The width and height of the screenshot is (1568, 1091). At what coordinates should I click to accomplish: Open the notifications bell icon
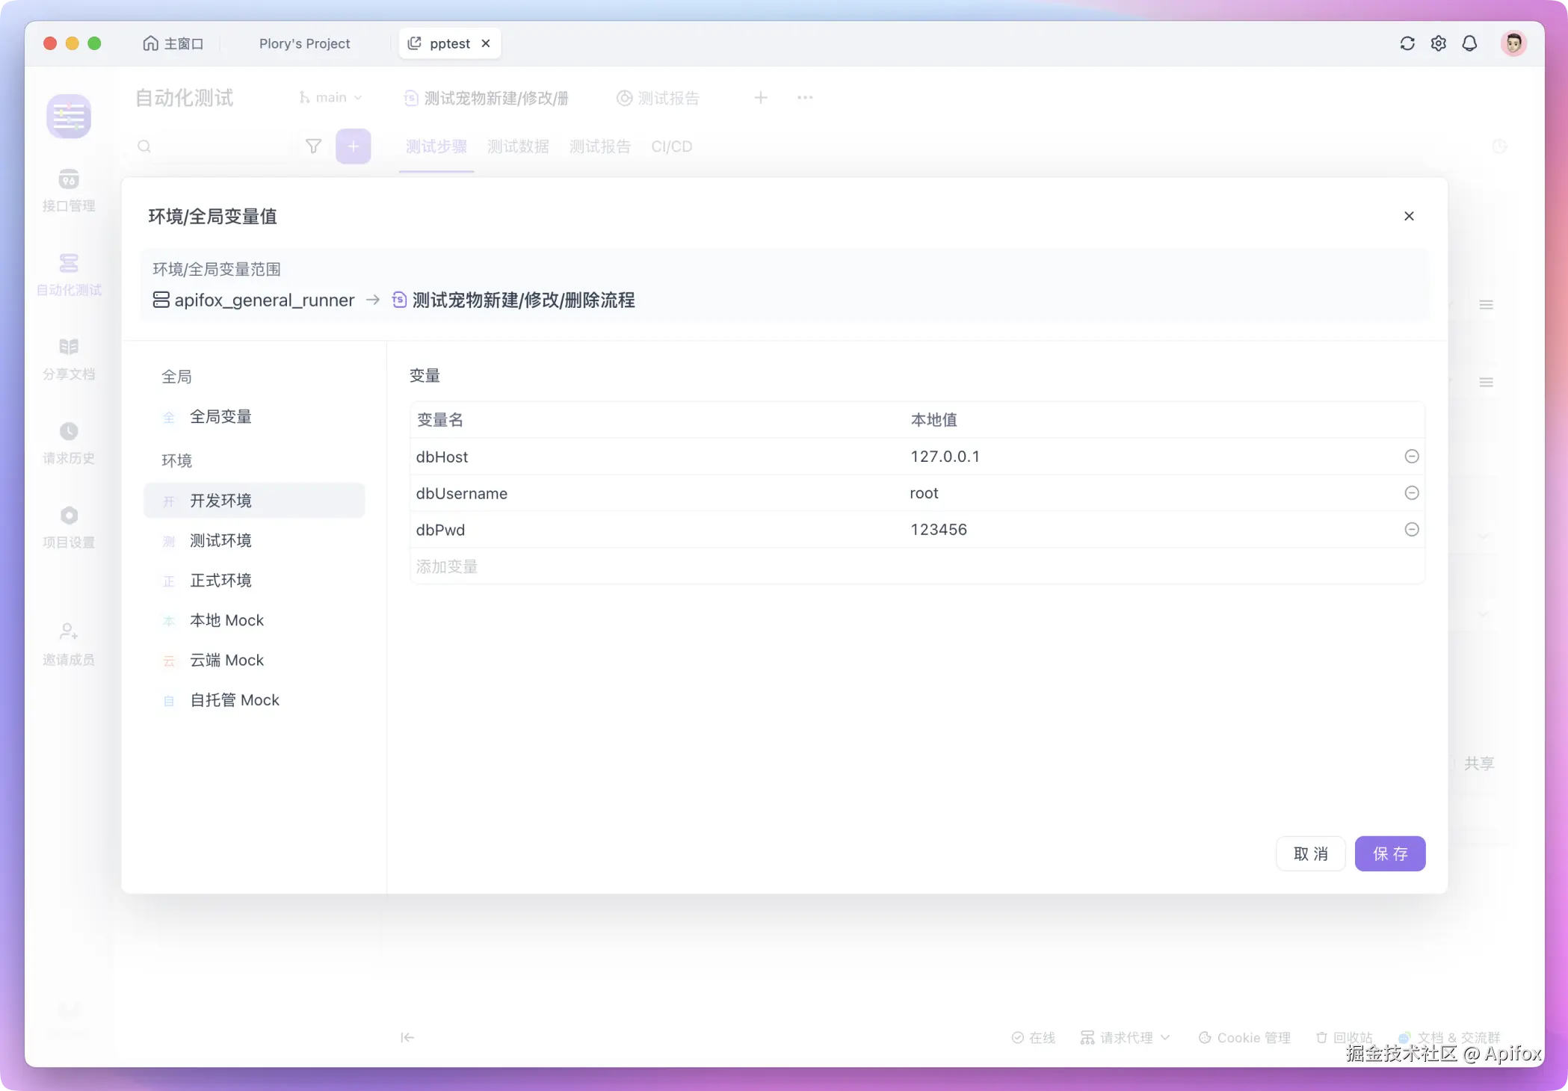point(1469,43)
